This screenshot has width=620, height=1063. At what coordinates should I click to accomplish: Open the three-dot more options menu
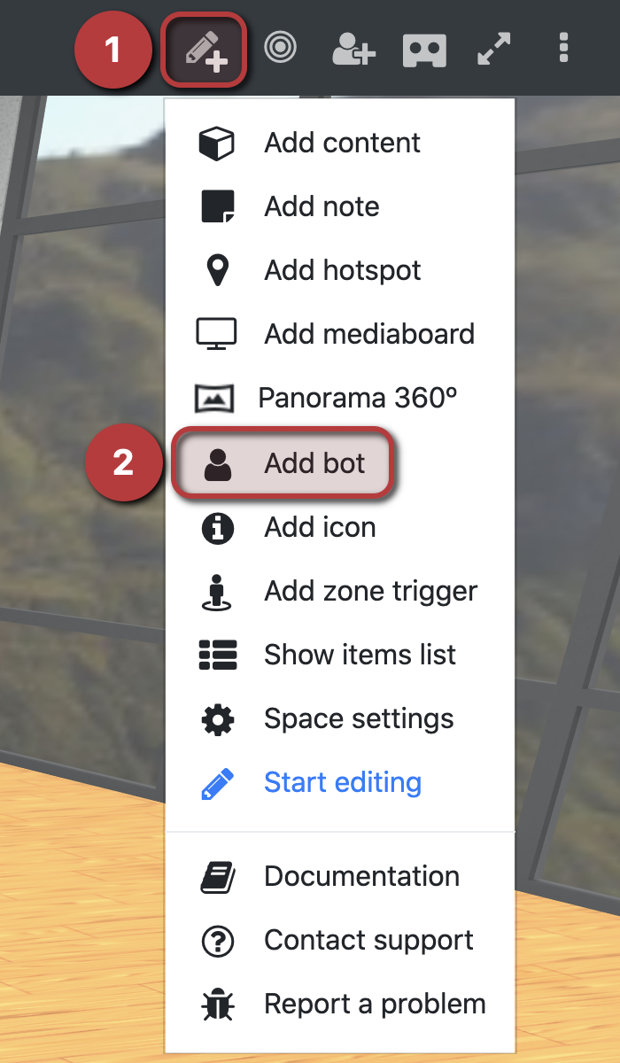pyautogui.click(x=563, y=48)
